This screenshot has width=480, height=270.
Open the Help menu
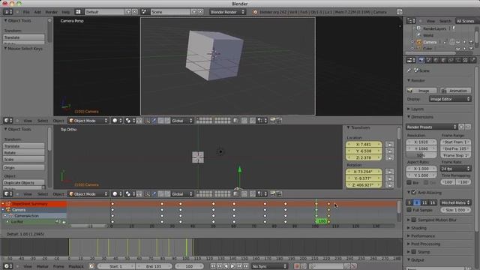pos(66,12)
